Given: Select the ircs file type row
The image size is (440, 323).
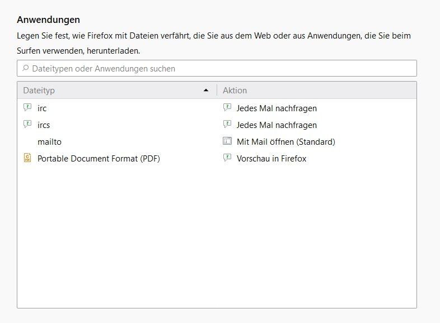Looking at the screenshot, I should (x=217, y=125).
